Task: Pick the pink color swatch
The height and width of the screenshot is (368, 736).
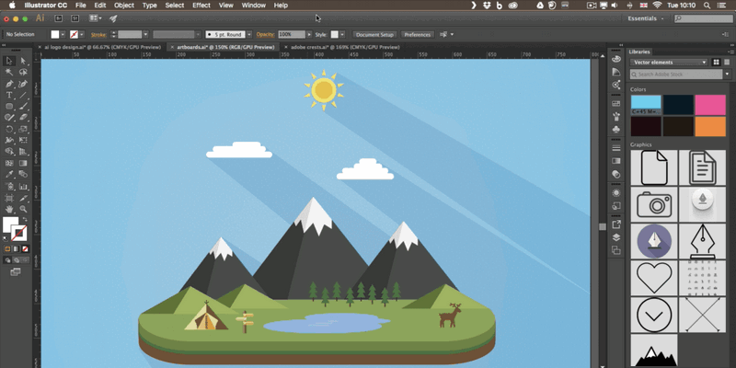Action: pyautogui.click(x=710, y=104)
